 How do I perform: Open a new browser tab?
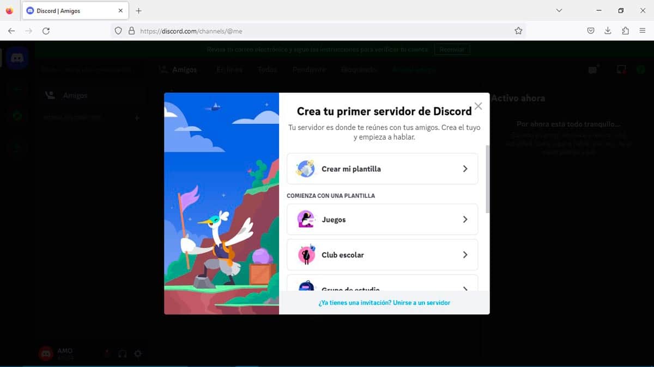(138, 11)
